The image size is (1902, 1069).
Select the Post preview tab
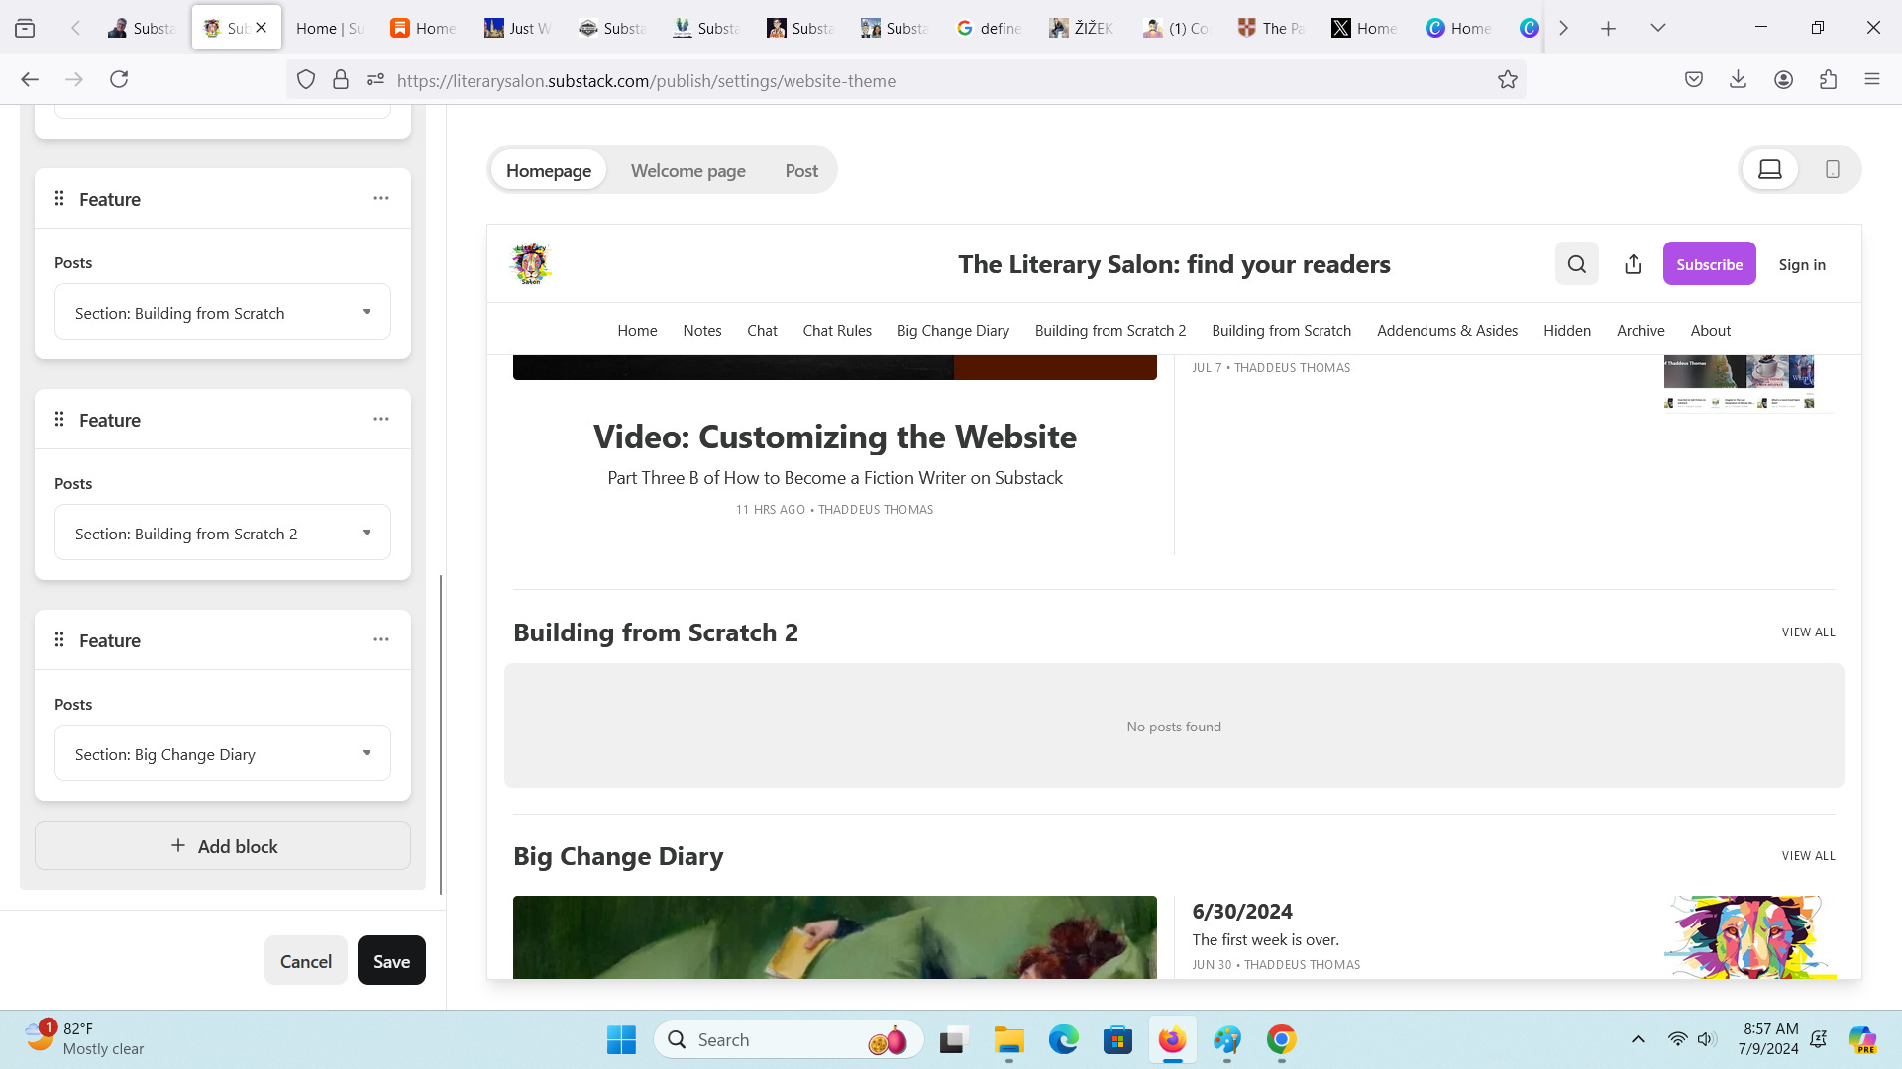click(x=800, y=170)
